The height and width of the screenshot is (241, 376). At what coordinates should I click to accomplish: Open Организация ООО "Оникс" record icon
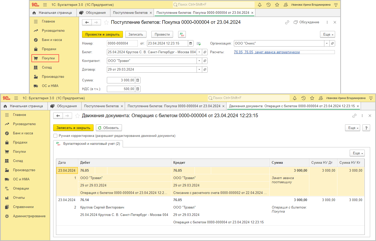pos(332,43)
